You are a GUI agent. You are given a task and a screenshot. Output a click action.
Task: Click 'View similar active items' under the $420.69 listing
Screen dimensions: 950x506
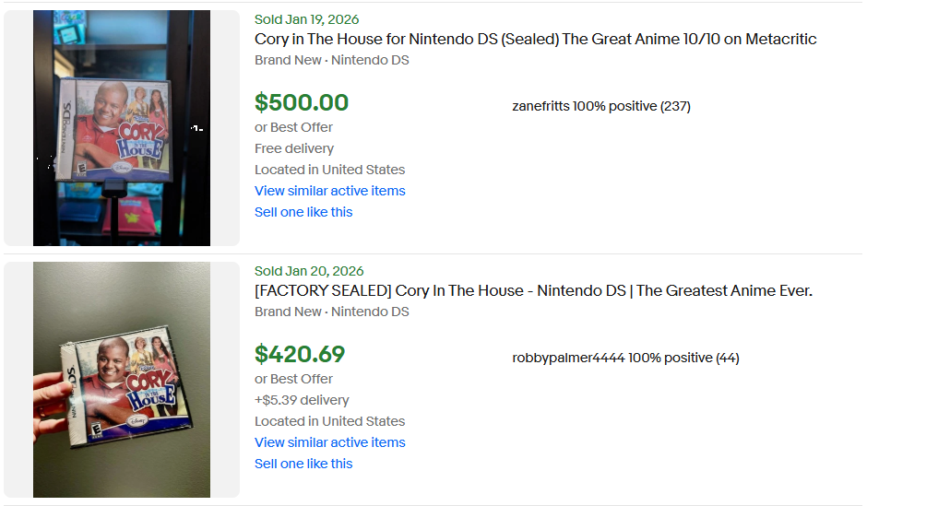(329, 442)
